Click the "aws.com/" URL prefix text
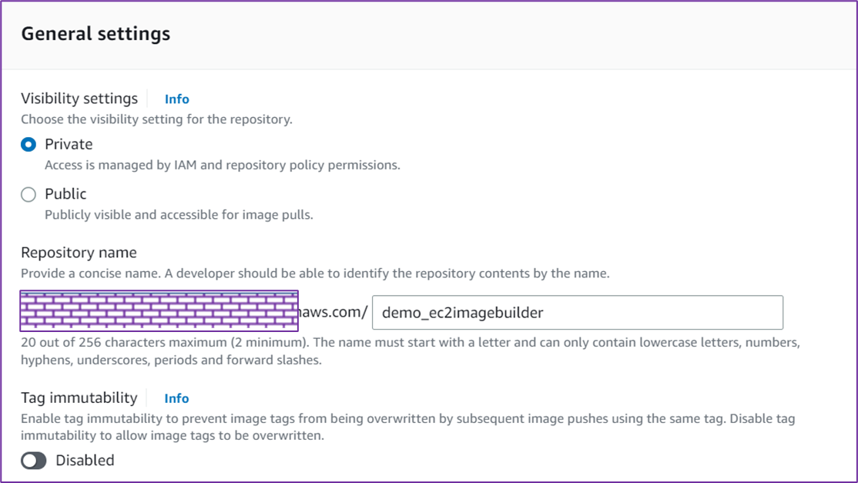858x483 pixels. coord(333,313)
